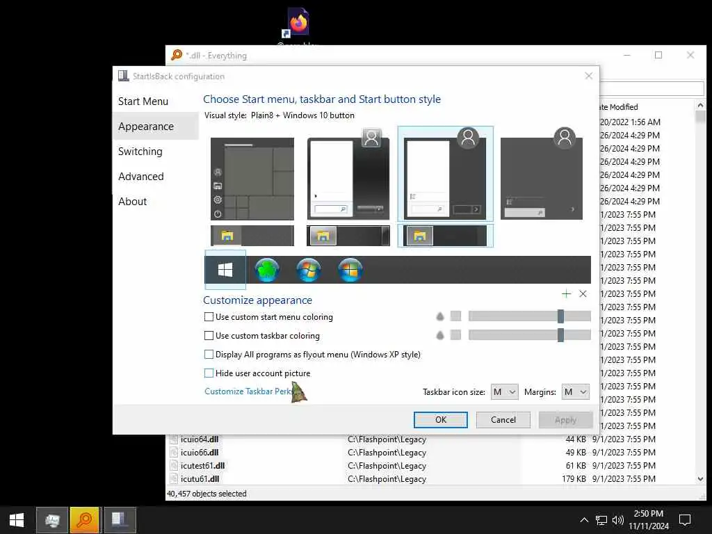Click the taskbar clock showing 2:50 PM
The height and width of the screenshot is (534, 712).
point(649,519)
